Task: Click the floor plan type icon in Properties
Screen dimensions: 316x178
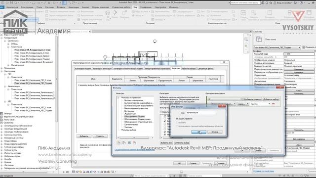Action: tap(259, 40)
